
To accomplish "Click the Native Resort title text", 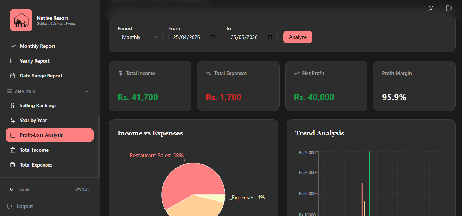I will tap(53, 18).
